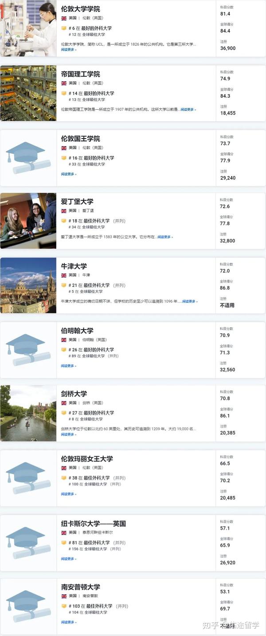This screenshot has width=266, height=636.
Task: Click 阅读更多 in the 纽卡斯尔大学 card
Action: 68,559
